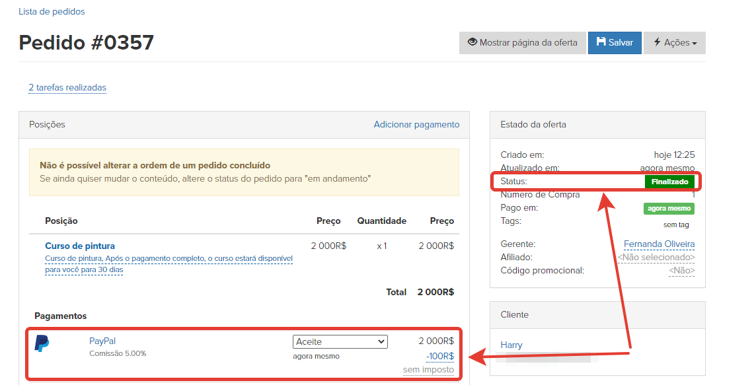Click Mostrar página da oferta button
This screenshot has width=754, height=385.
522,43
